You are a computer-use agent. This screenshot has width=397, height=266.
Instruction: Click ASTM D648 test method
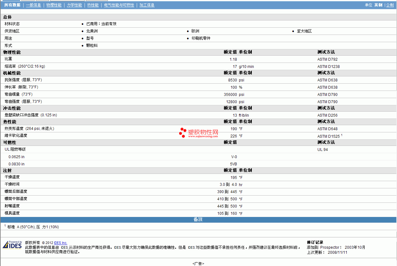pyautogui.click(x=328, y=129)
